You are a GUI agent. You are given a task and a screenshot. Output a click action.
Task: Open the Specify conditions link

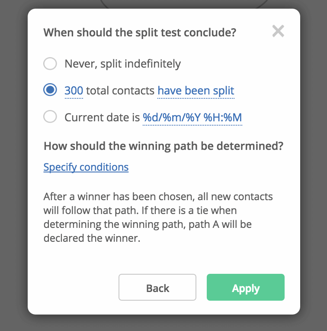[x=86, y=167]
